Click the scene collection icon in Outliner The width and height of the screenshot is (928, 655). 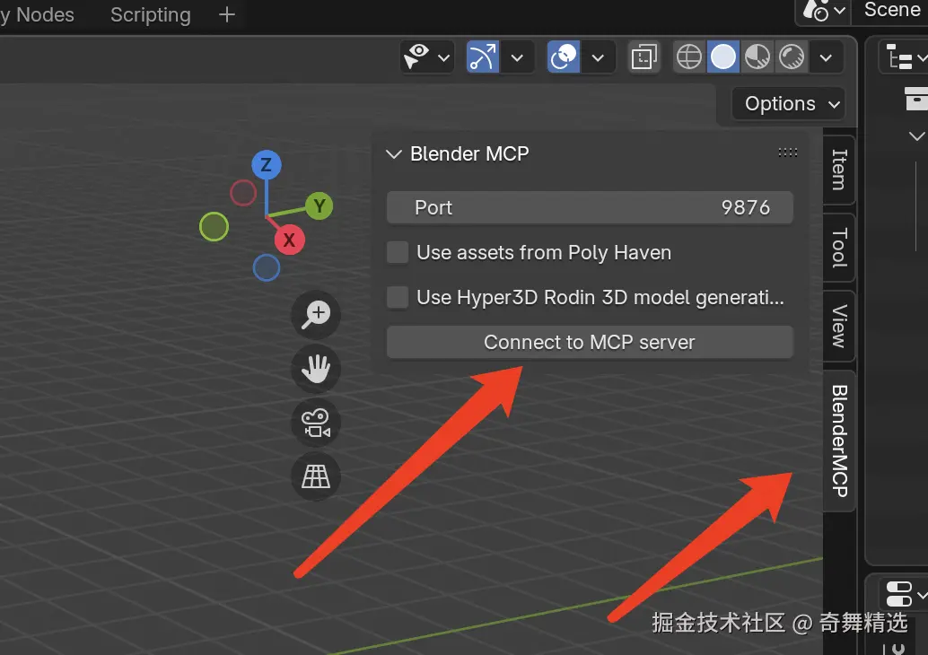tap(916, 98)
